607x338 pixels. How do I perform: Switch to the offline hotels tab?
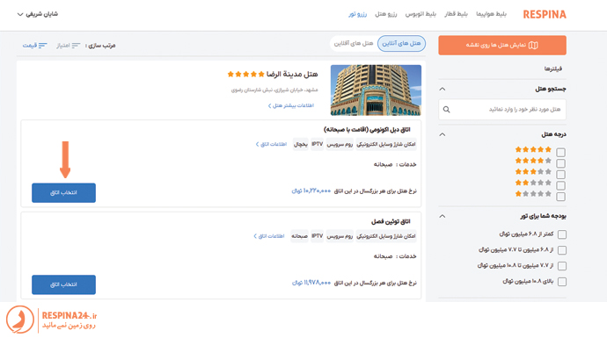[354, 43]
